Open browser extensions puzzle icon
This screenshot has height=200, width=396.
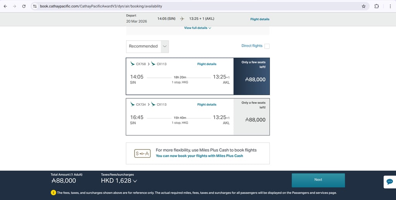pyautogui.click(x=377, y=6)
